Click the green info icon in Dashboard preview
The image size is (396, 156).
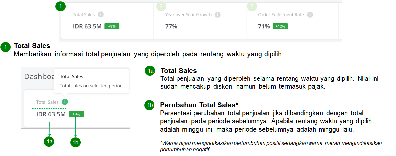click(65, 102)
